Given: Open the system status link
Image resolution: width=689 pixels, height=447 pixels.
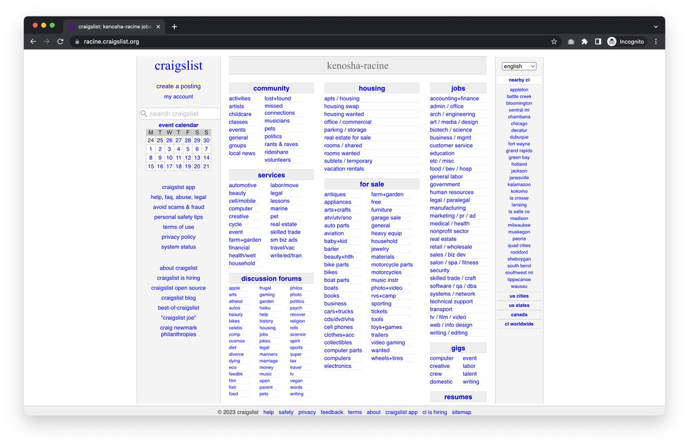Looking at the screenshot, I should pyautogui.click(x=179, y=247).
